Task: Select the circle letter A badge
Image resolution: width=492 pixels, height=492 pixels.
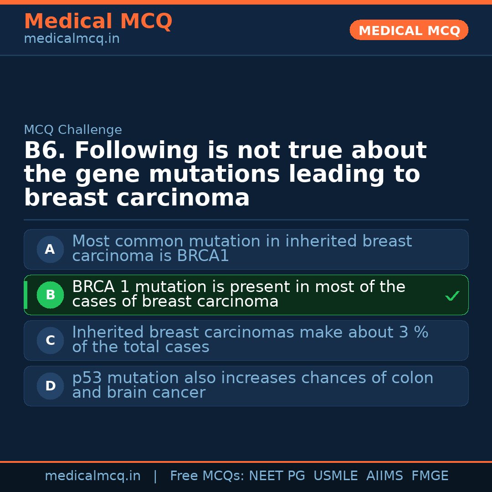Action: tap(50, 250)
